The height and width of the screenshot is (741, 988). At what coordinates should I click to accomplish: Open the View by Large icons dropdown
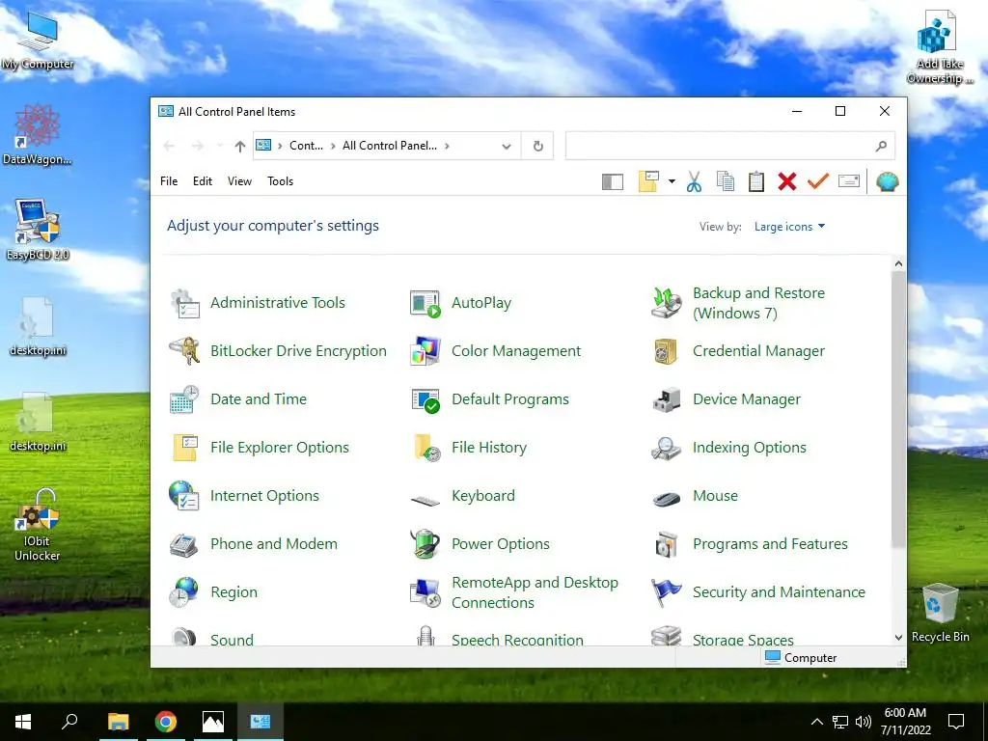click(789, 227)
